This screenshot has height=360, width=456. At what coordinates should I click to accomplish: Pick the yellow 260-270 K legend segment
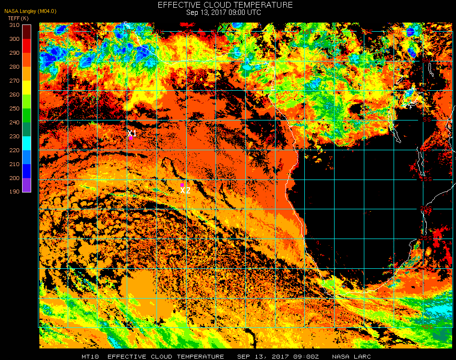click(x=26, y=87)
